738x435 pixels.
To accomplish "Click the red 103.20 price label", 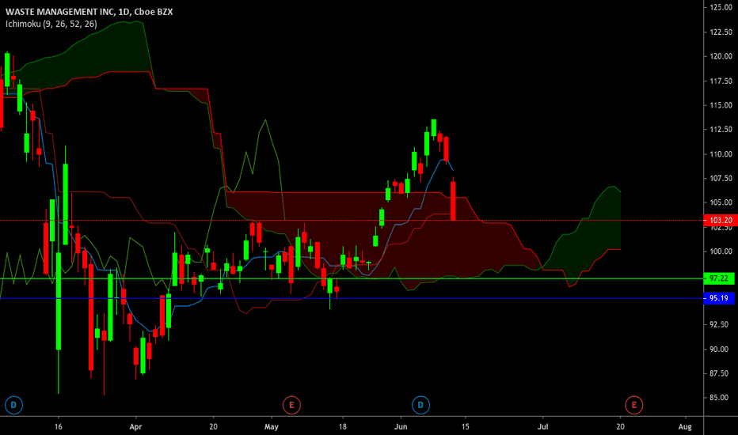I will point(720,220).
